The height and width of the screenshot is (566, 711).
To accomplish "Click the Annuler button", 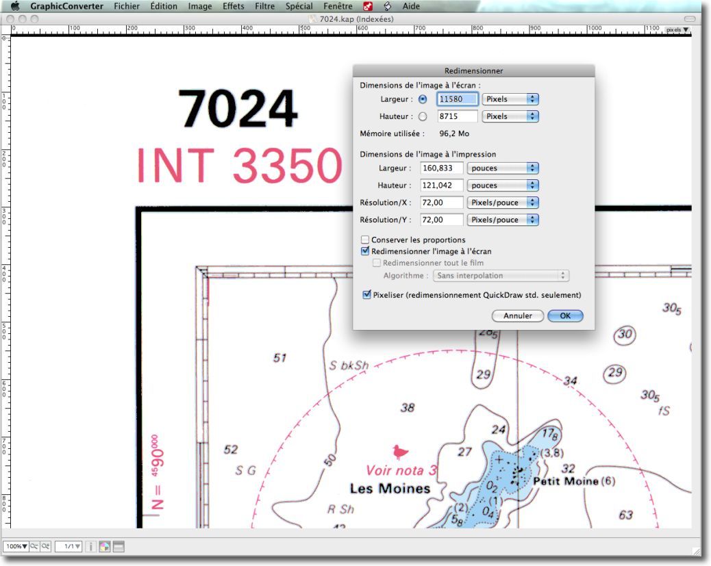I will [517, 316].
